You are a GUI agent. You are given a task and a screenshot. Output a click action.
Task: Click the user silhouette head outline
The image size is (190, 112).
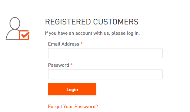(15, 23)
